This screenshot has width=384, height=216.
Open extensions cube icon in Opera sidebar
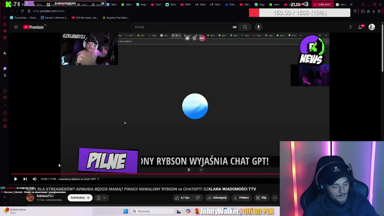pos(5,120)
